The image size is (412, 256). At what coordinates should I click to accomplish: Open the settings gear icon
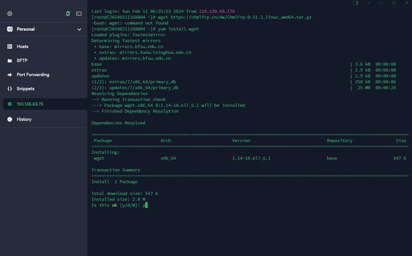coord(10,14)
